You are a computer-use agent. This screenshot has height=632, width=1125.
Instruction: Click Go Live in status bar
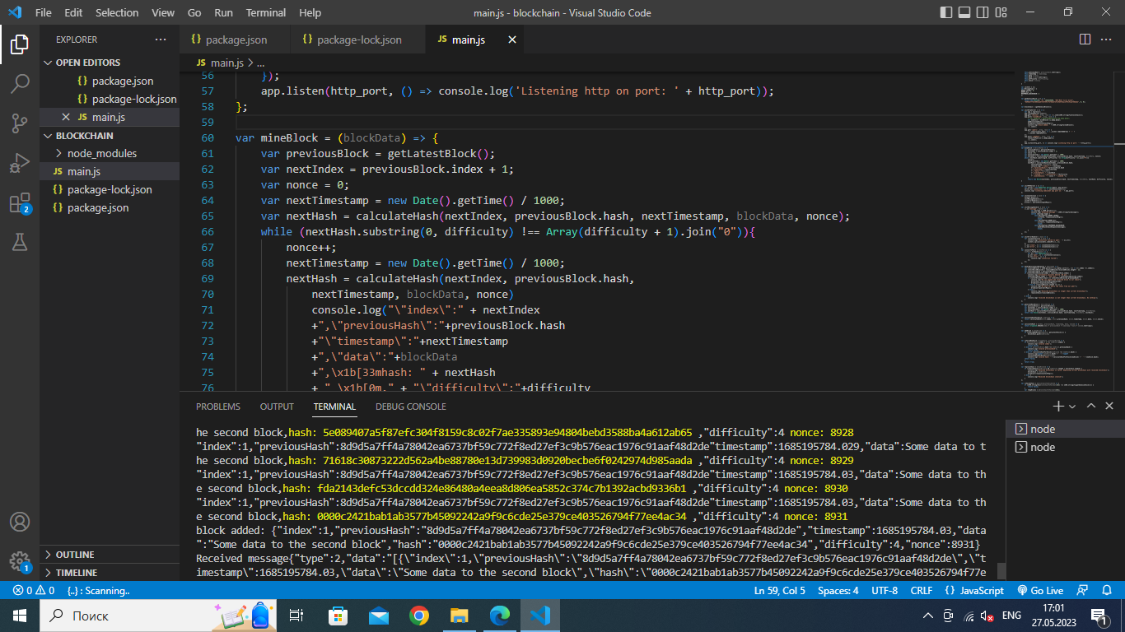click(1040, 590)
